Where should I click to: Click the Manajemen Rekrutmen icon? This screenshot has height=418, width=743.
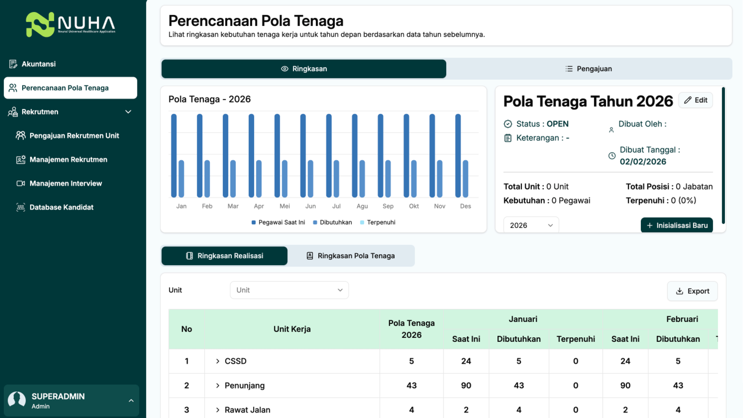(21, 160)
